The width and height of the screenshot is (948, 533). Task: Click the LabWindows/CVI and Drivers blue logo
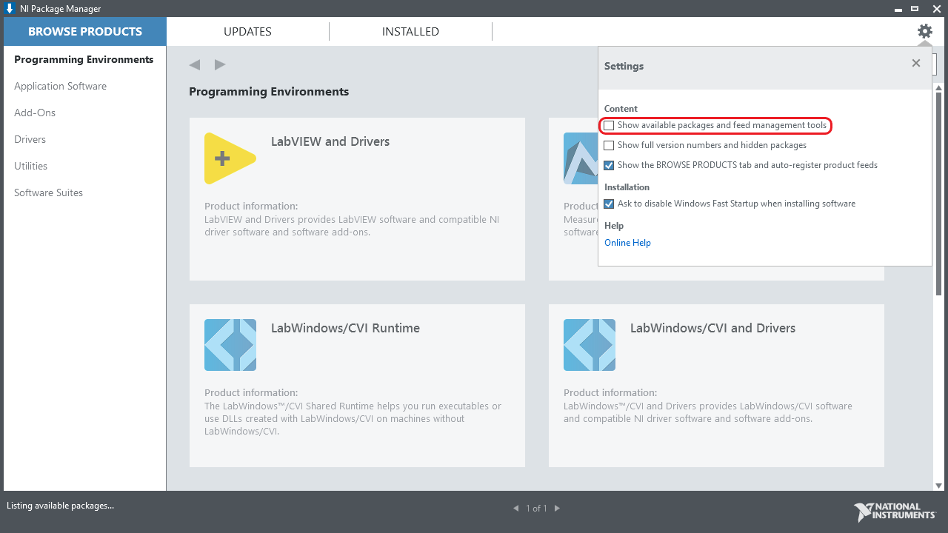(x=590, y=345)
